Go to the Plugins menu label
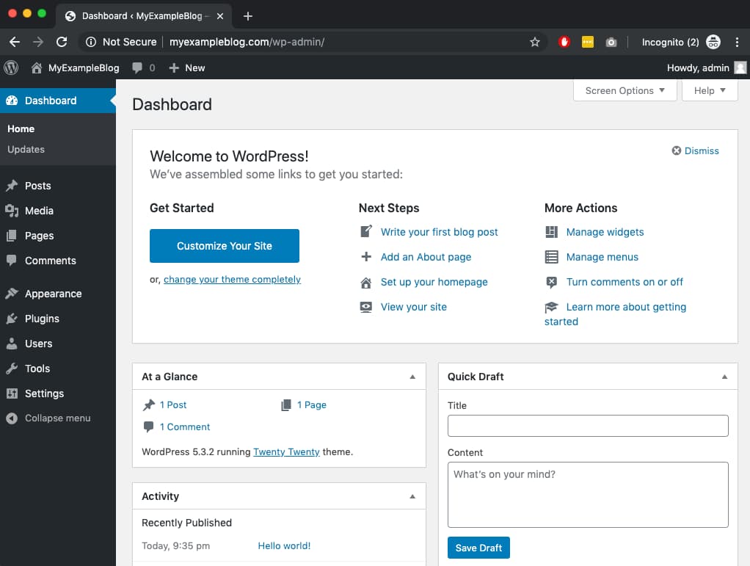 [42, 319]
